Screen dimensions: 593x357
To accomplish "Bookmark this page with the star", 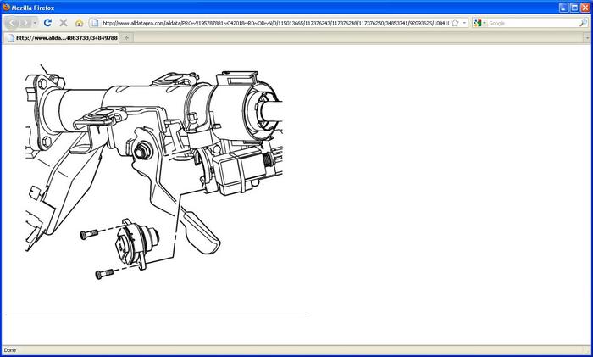I will point(455,23).
